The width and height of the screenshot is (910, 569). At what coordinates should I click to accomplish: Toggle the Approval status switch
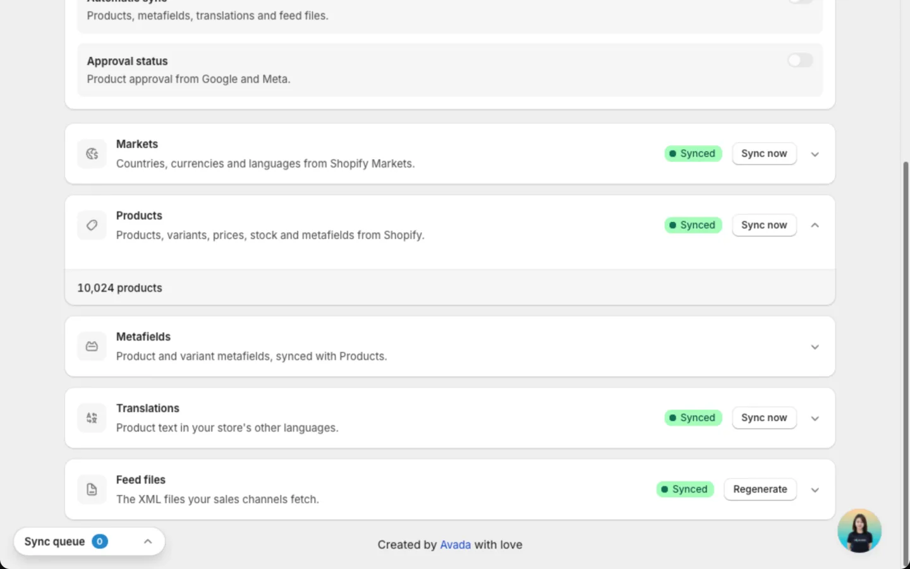pos(800,60)
